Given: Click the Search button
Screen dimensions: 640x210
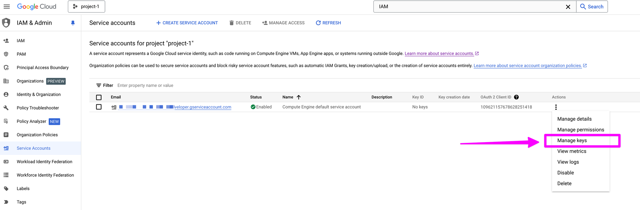Looking at the screenshot, I should 592,6.
